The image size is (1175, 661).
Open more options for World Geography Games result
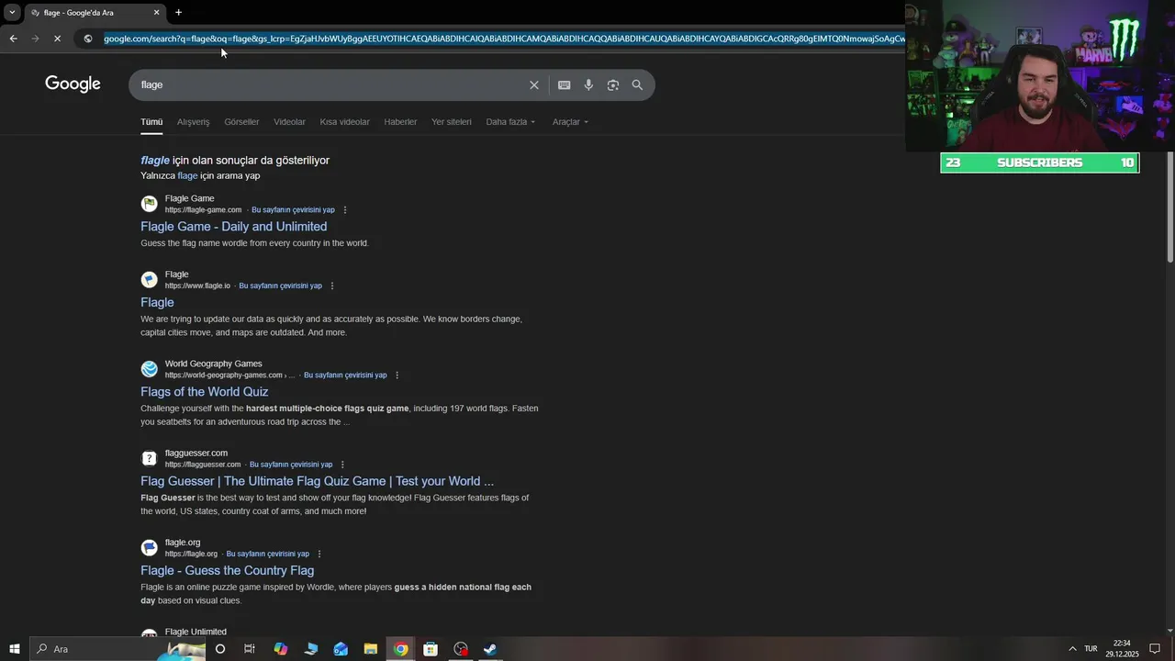(x=397, y=375)
